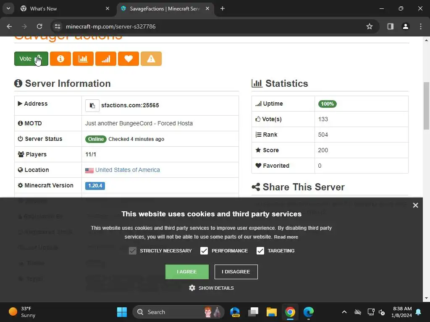Go back to the previous page
Screen dimensions: 430x322
[x=9, y=26]
